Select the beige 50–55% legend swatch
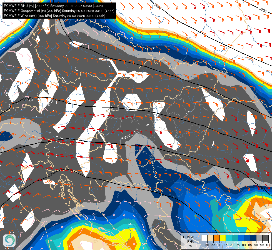Image resolution: width=272 pixels, height=250 pixels. (x=210, y=238)
